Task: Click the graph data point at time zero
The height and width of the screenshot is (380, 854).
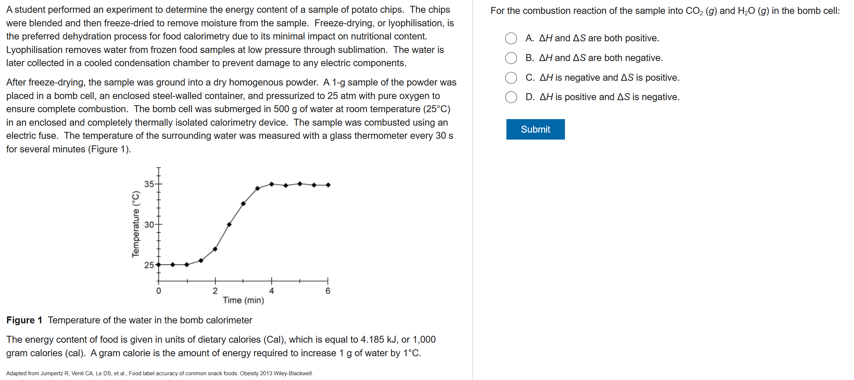Action: [x=158, y=265]
